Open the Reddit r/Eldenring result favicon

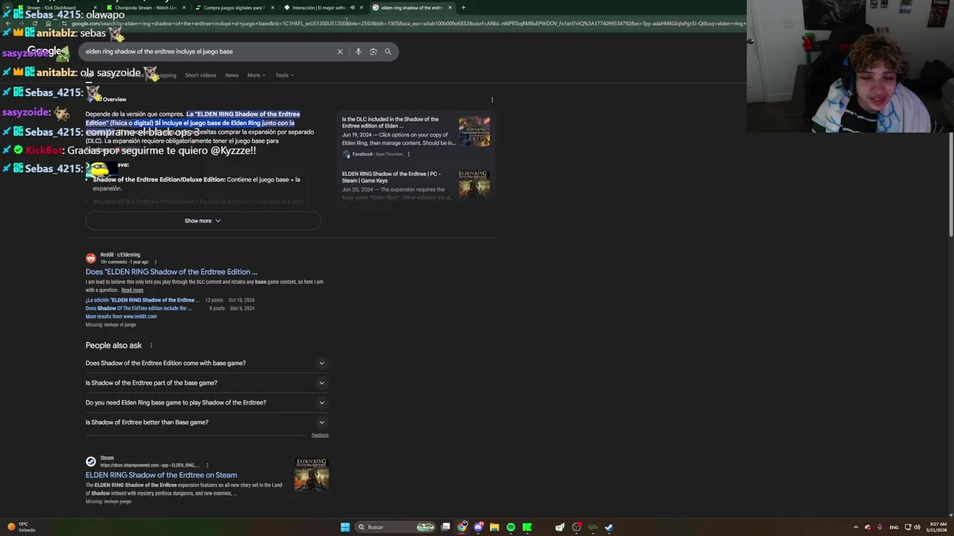(91, 258)
